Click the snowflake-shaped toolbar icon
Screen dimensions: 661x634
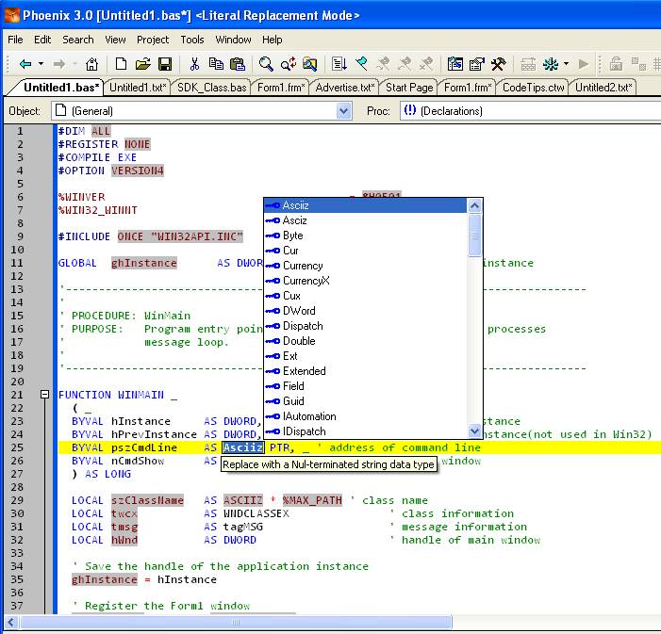550,64
